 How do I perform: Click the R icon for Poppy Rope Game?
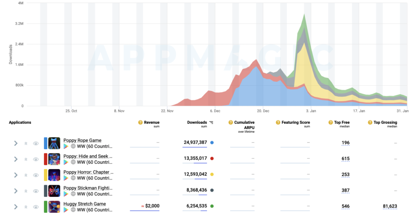coord(26,144)
